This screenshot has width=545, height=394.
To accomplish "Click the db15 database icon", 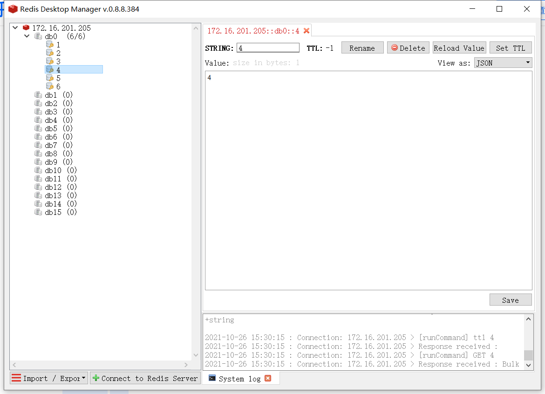I will [38, 212].
